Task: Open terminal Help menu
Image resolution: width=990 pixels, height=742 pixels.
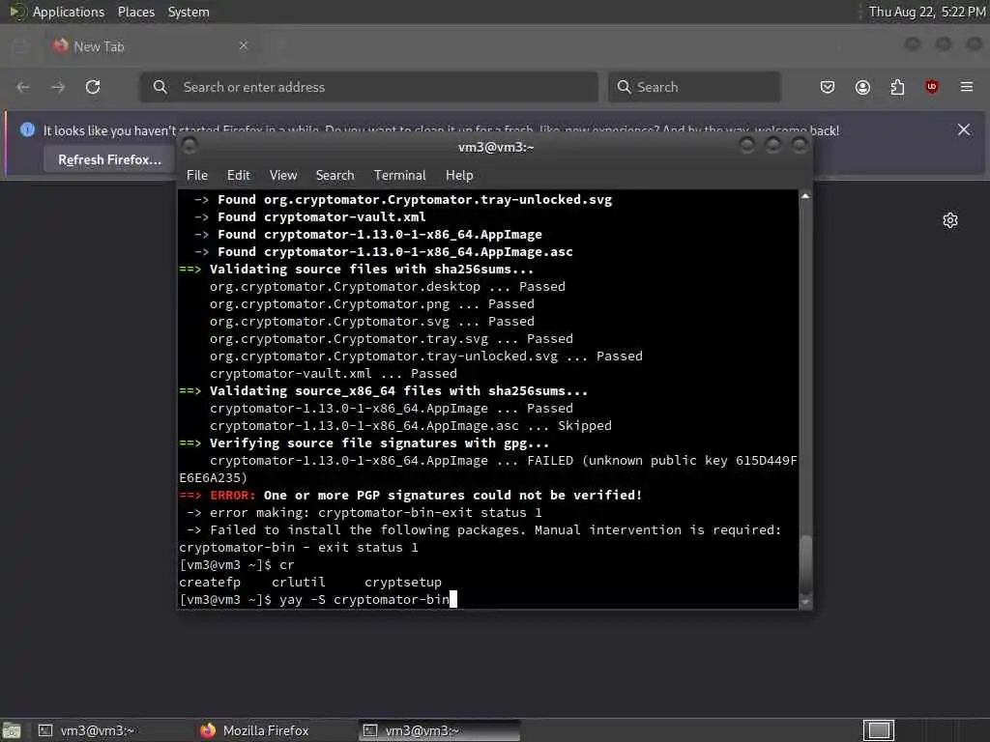Action: tap(459, 176)
